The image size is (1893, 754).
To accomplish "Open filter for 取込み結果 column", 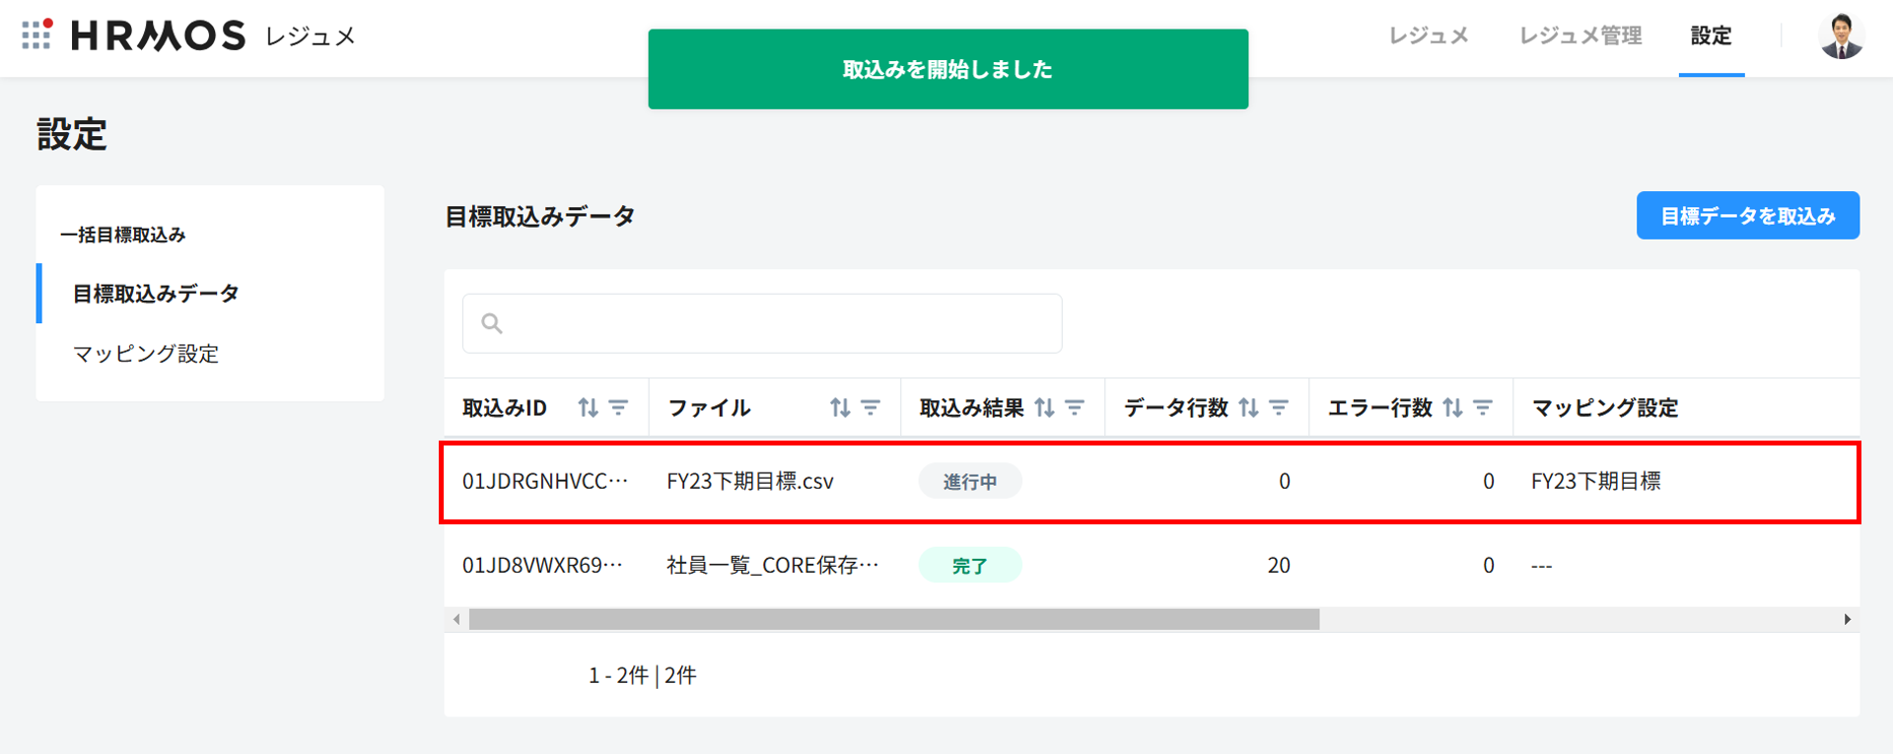I will point(1075,407).
